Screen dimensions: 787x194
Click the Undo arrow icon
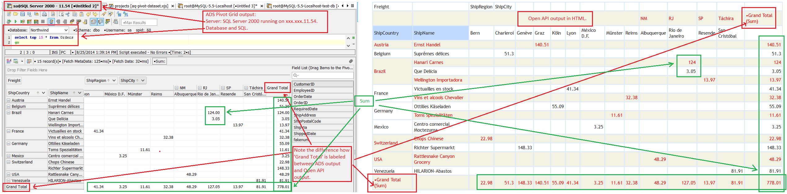(x=88, y=14)
